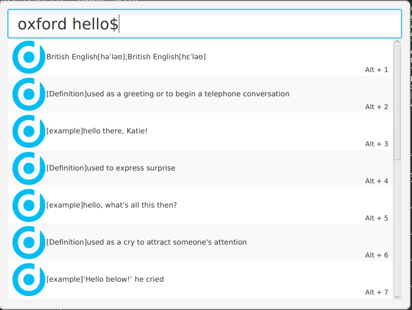
Task: Click the icon next to 'used to express surprise'
Action: coord(29,168)
